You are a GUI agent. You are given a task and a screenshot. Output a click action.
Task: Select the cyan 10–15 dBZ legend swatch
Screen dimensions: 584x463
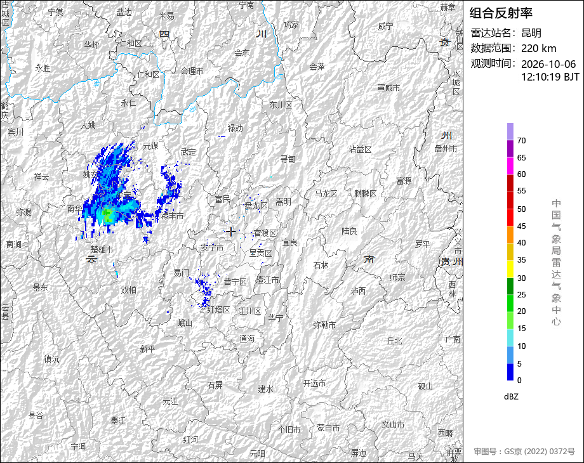pos(510,337)
